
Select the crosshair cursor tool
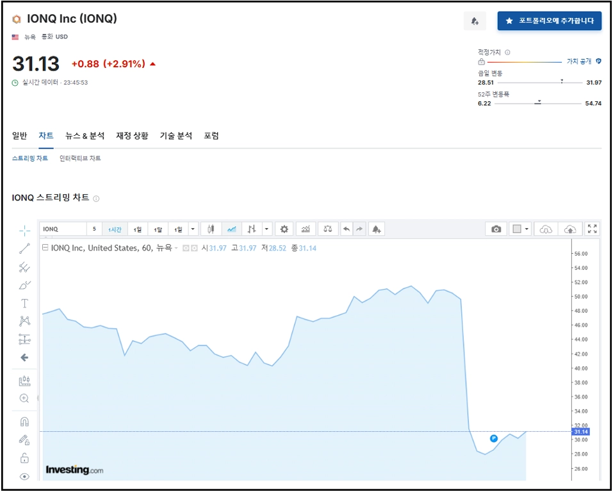[x=24, y=231]
